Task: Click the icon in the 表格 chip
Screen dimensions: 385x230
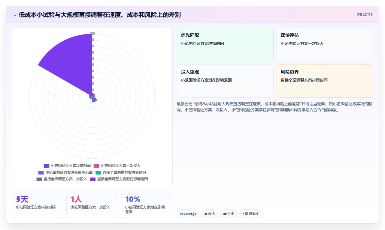Action: coord(206,214)
